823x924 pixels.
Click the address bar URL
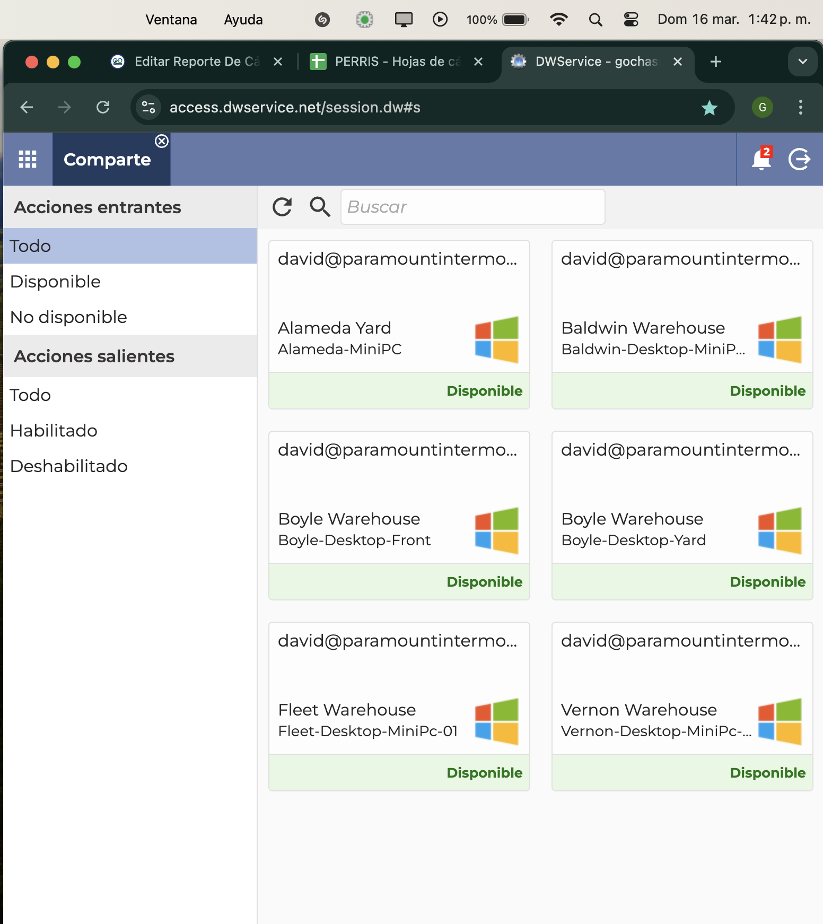pyautogui.click(x=295, y=108)
